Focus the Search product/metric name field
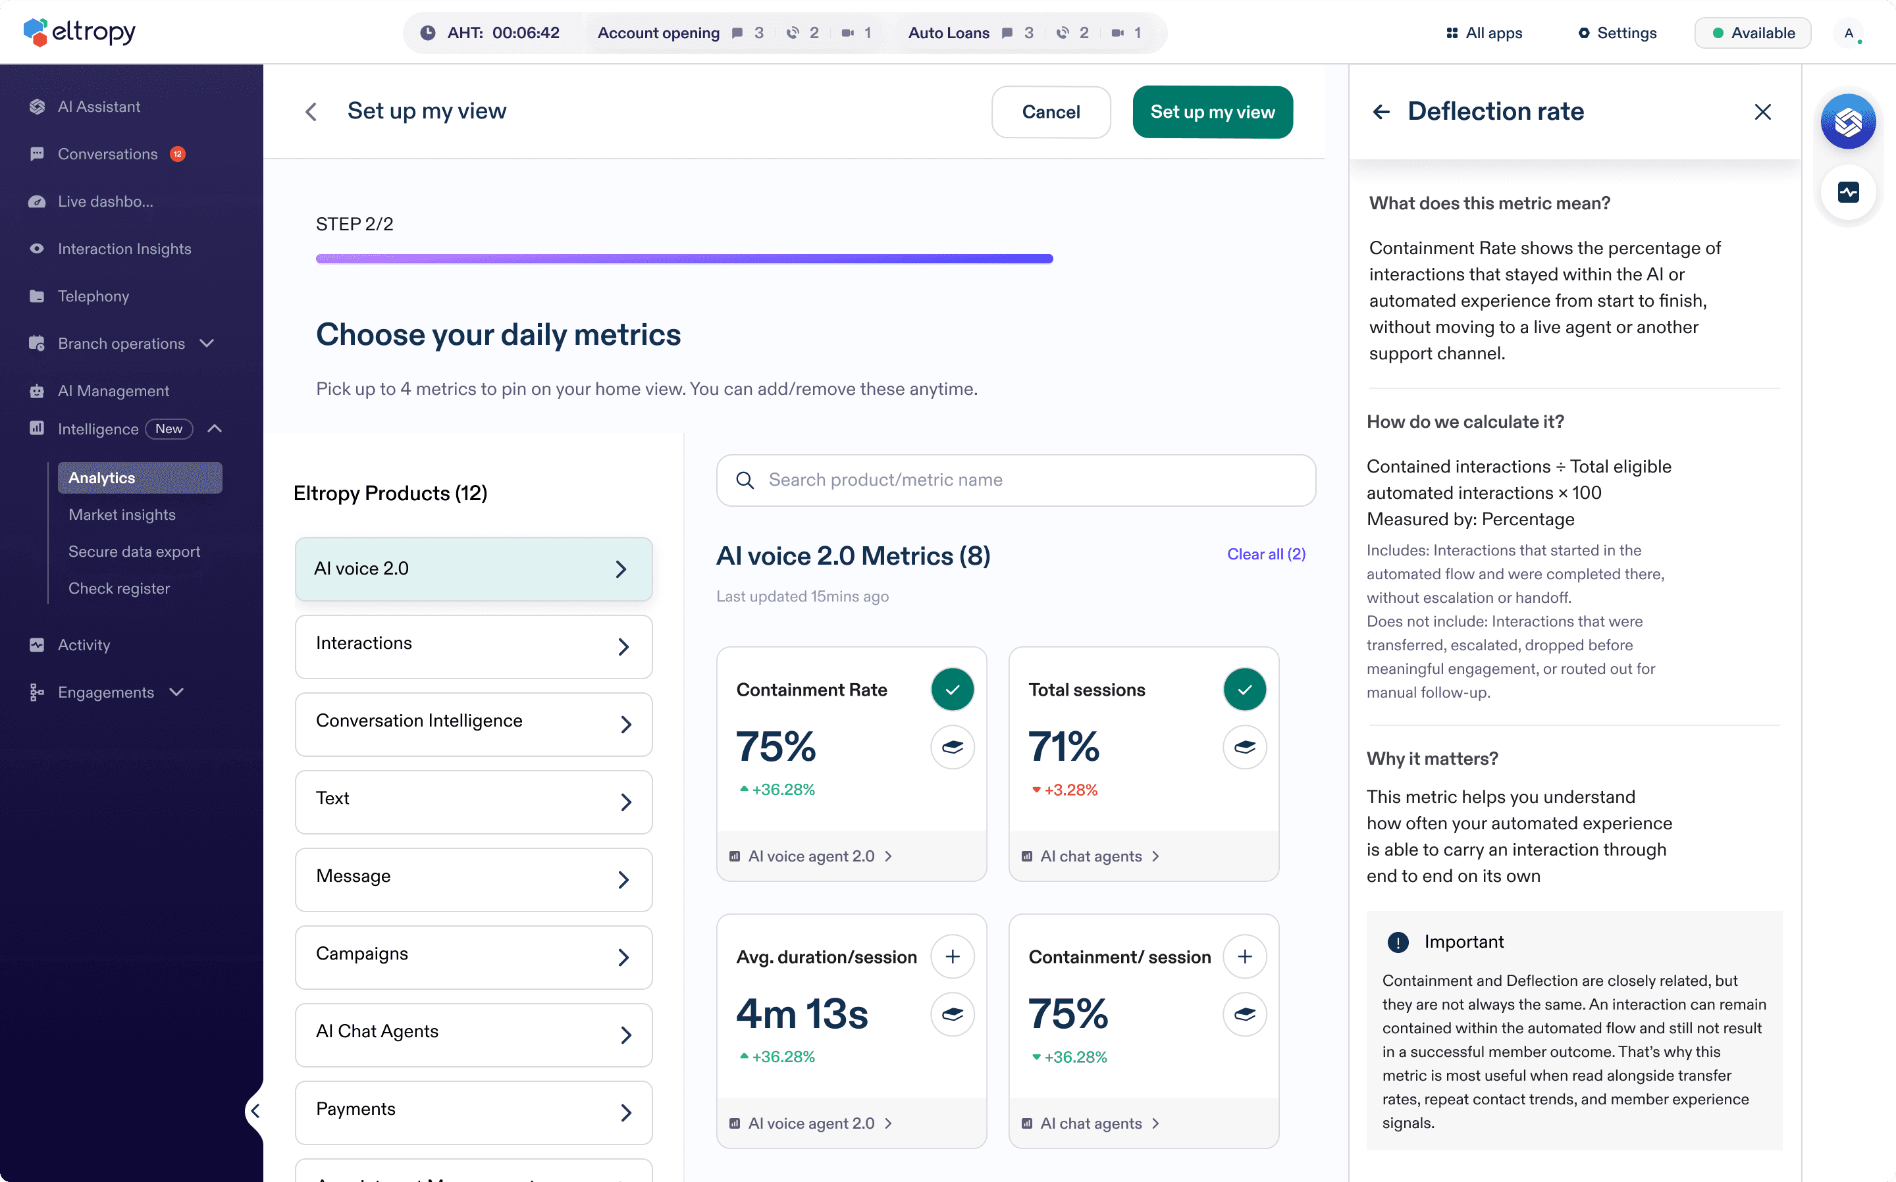 [x=1016, y=480]
